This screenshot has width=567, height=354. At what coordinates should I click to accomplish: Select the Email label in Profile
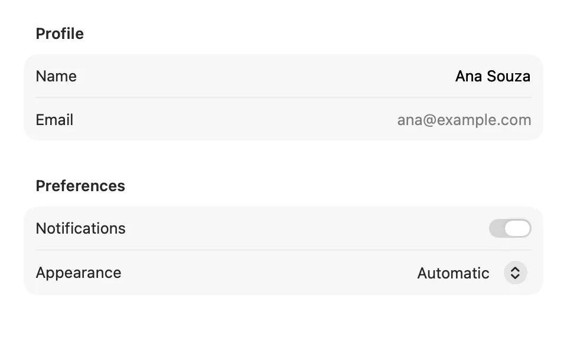tap(54, 120)
